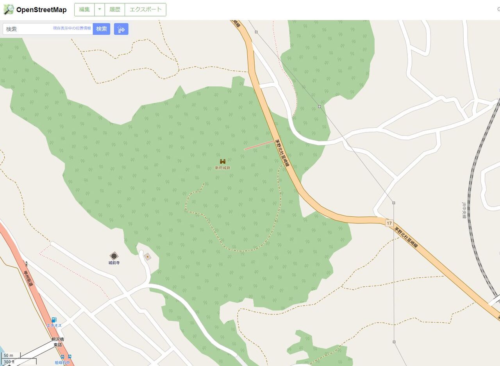
Task: Open the directions arrow button
Action: (121, 29)
